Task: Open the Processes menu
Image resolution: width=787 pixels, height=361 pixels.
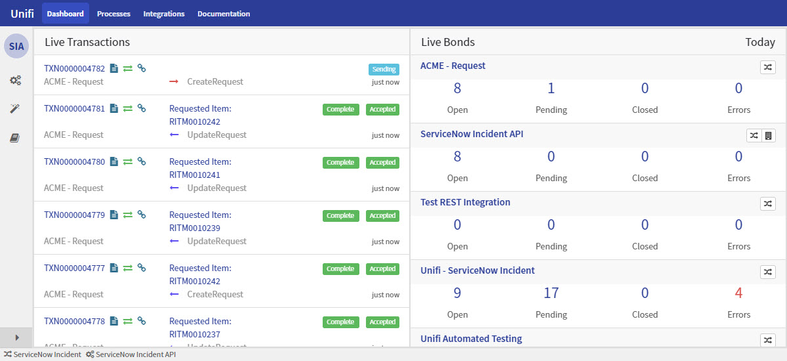Action: (113, 14)
